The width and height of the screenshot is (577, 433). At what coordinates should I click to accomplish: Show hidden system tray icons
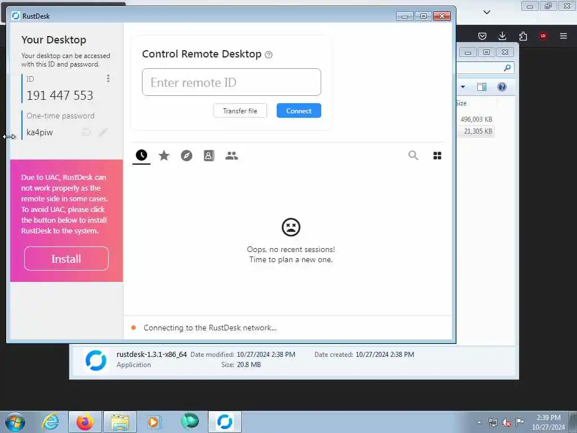[x=479, y=423]
